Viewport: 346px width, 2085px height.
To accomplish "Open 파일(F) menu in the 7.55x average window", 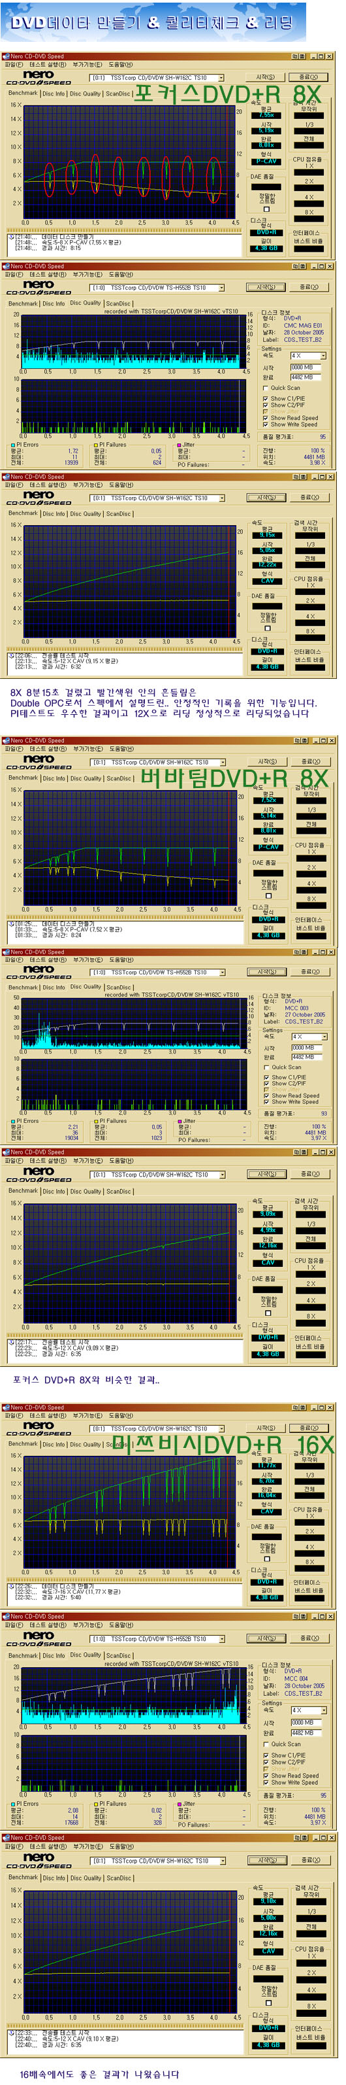I will pyautogui.click(x=14, y=65).
